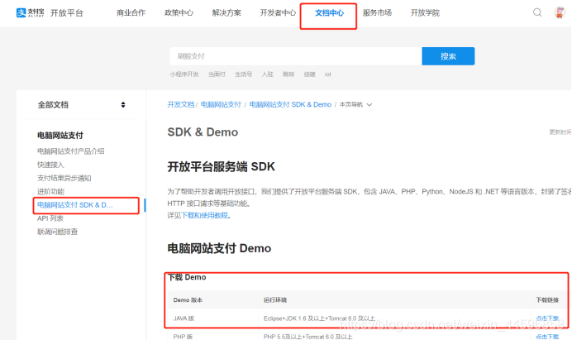Click the blue 搜索 button
572x340 pixels.
pyautogui.click(x=448, y=56)
